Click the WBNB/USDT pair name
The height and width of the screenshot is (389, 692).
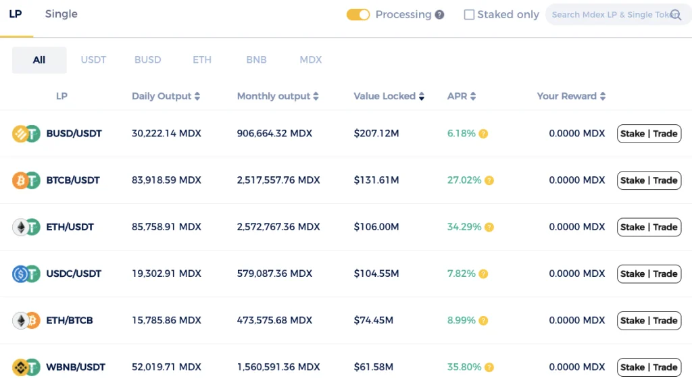[x=76, y=367]
